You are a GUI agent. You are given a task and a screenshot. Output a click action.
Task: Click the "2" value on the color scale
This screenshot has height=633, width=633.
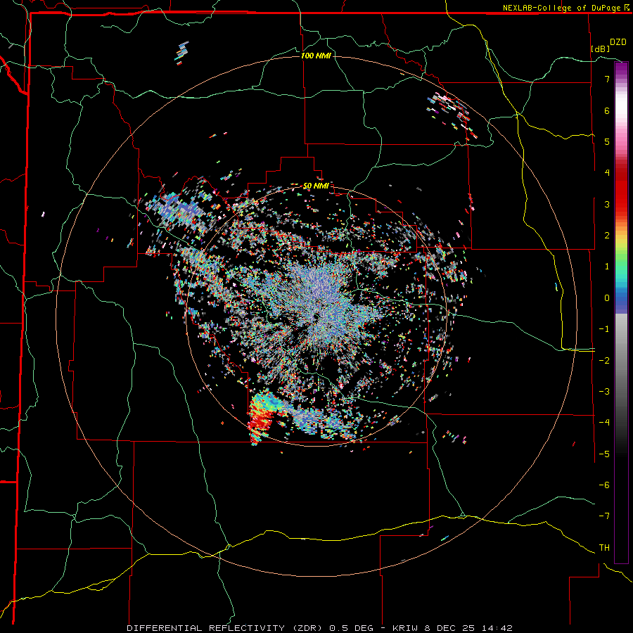pyautogui.click(x=607, y=236)
